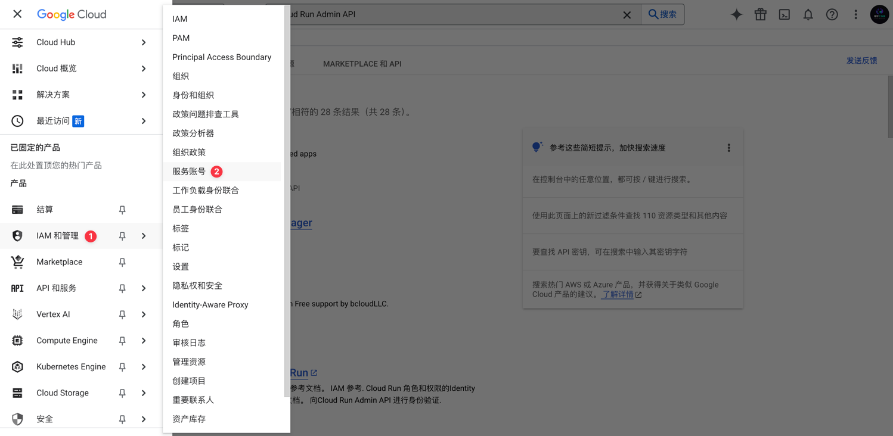Open Gemini AI assistant sparkle icon
This screenshot has width=893, height=436.
point(736,14)
